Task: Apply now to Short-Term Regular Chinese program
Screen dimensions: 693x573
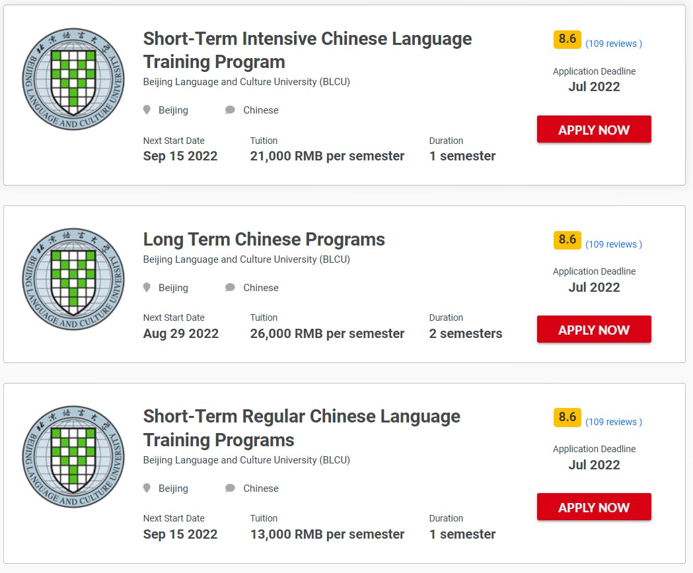Action: click(594, 507)
